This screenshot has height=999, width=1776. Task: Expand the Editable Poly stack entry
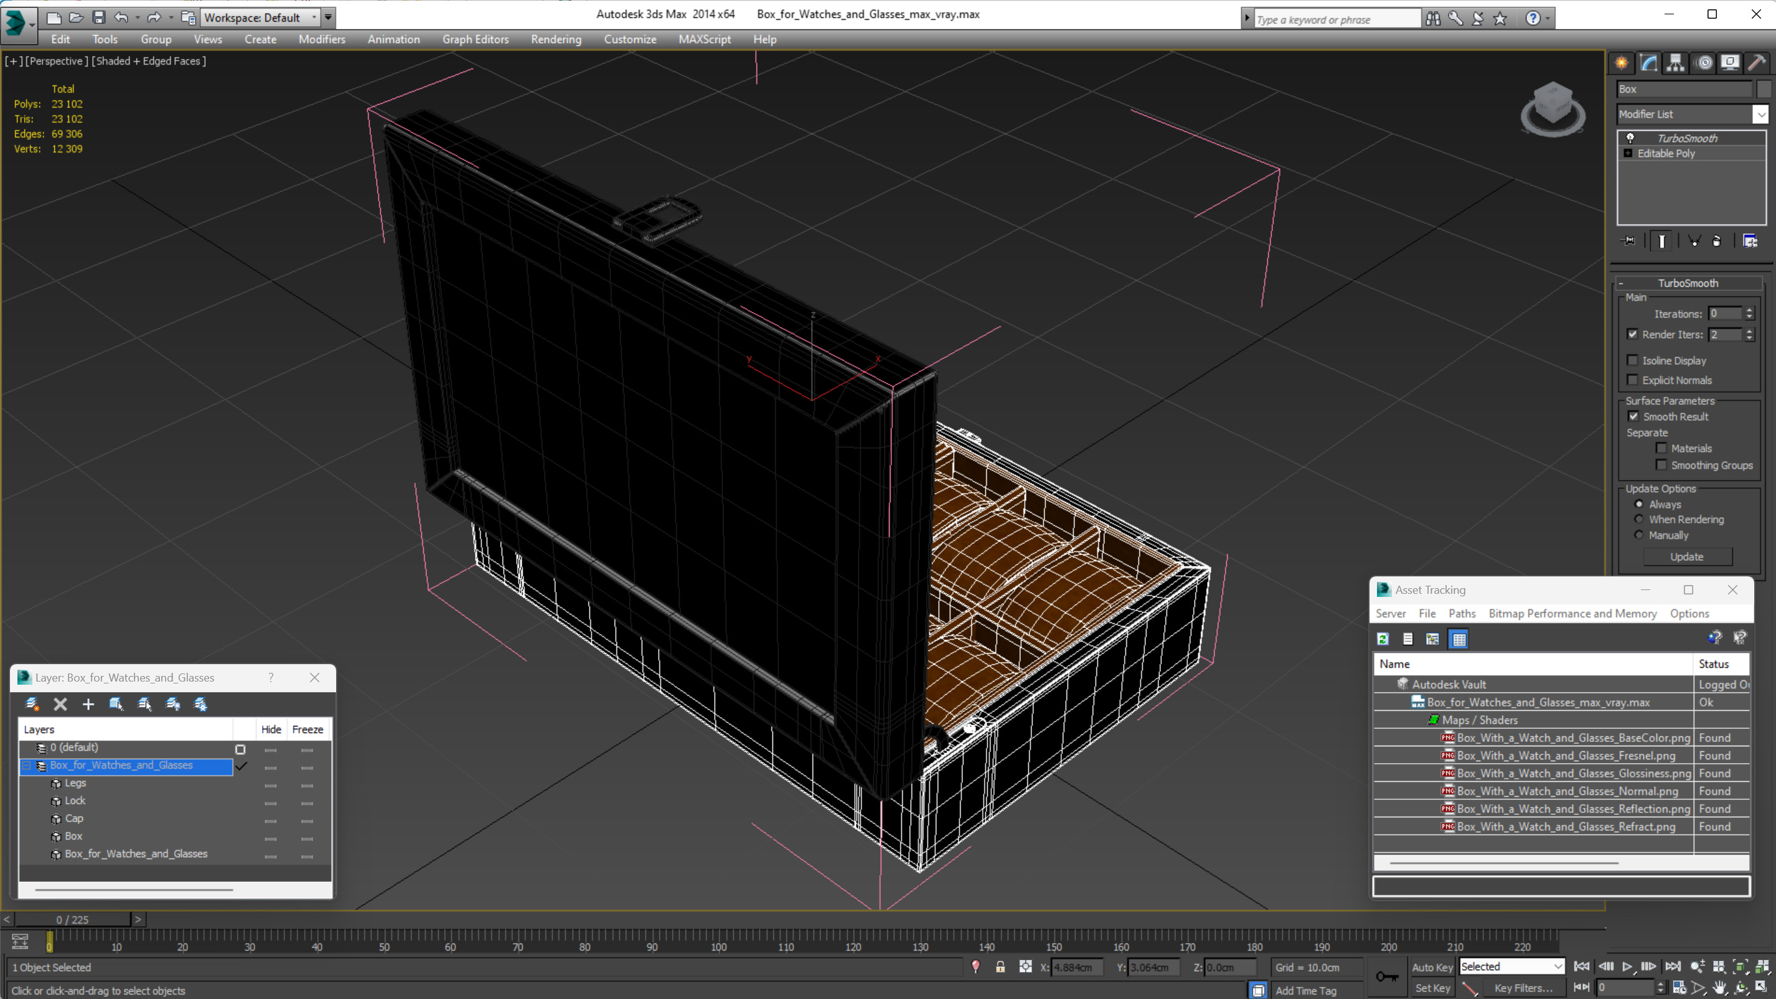[x=1628, y=153]
